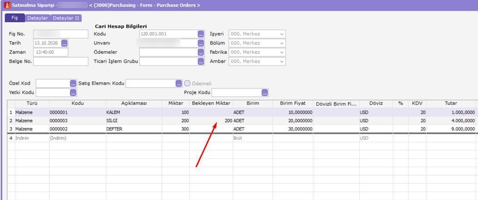Expand the Bölüm dropdown

282,43
